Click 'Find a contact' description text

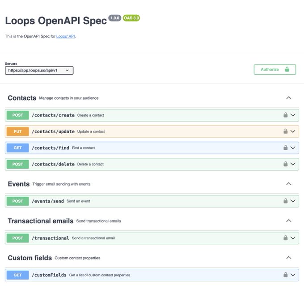pos(83,148)
